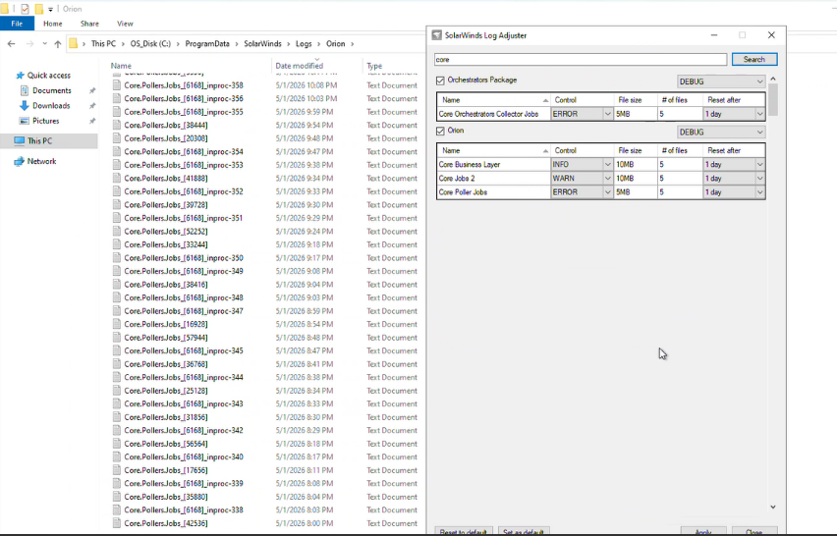
Task: Toggle the Orion group checkbox
Action: pos(440,131)
